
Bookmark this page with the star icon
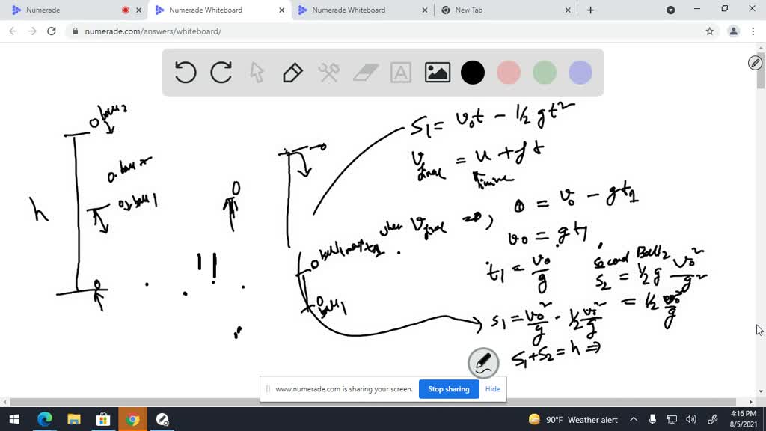(x=710, y=31)
